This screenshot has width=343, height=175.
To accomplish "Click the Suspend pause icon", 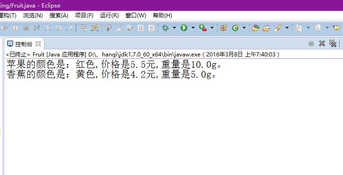I will [15, 28].
